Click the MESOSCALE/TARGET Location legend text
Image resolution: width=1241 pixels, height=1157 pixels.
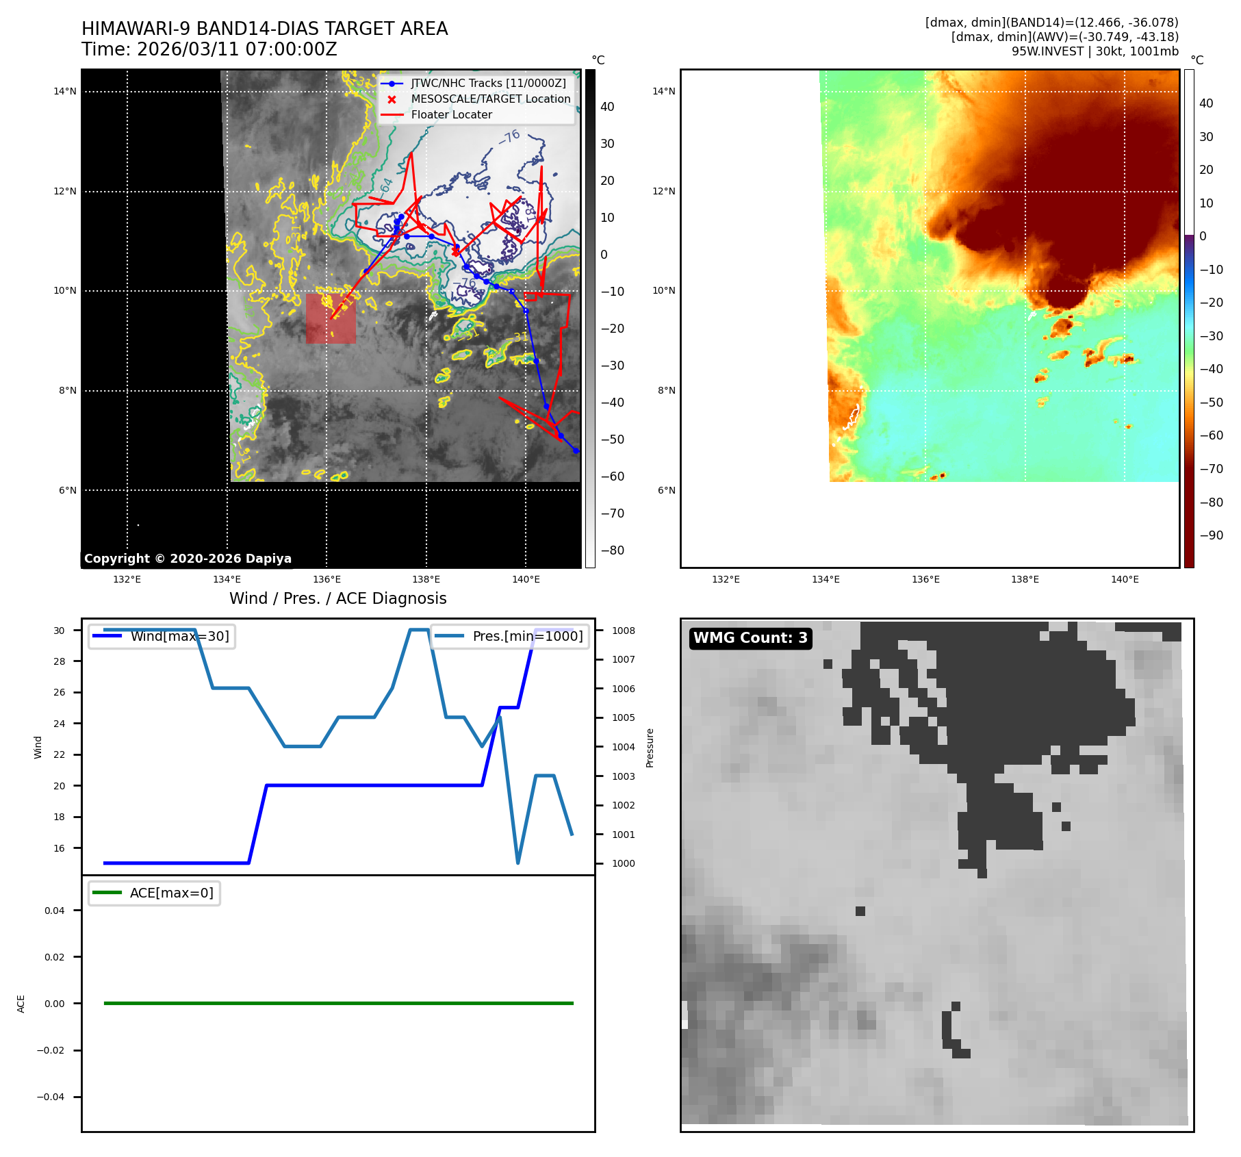(x=490, y=99)
